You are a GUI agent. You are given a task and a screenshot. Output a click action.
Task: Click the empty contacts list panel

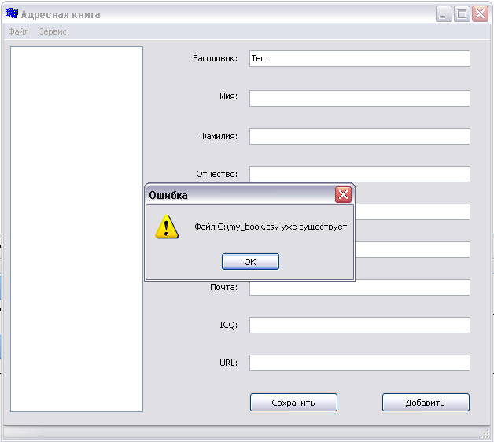pos(76,230)
